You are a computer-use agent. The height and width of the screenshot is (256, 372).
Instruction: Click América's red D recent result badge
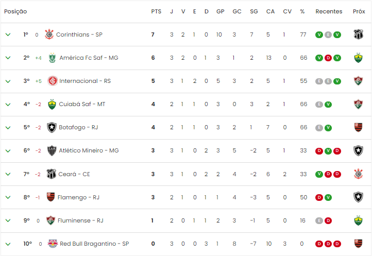pos(328,58)
